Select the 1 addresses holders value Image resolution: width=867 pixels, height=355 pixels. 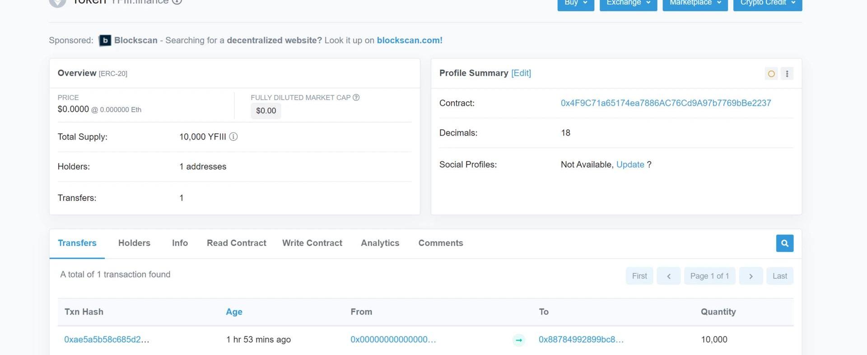click(x=203, y=167)
